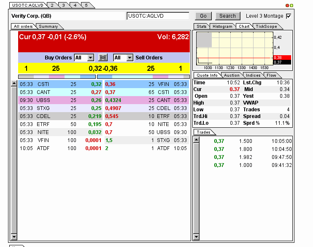The width and height of the screenshot is (313, 247).
Task: Toggle the Level 3 Montage checkbox
Action: click(x=289, y=16)
